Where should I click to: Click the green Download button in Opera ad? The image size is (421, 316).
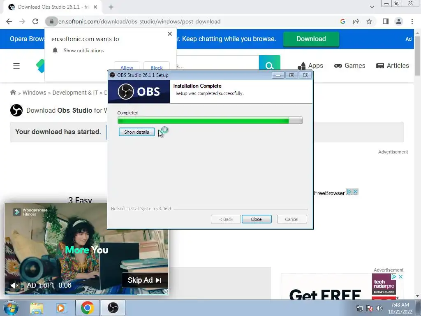point(311,39)
